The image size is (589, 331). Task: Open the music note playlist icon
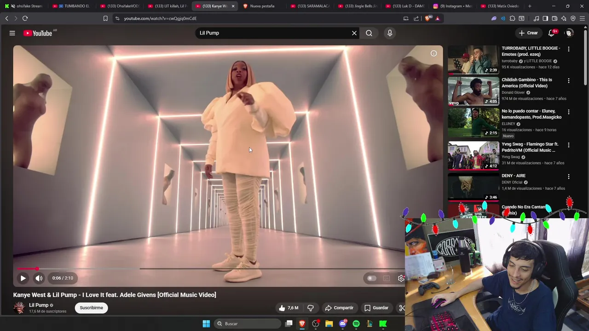tap(536, 18)
